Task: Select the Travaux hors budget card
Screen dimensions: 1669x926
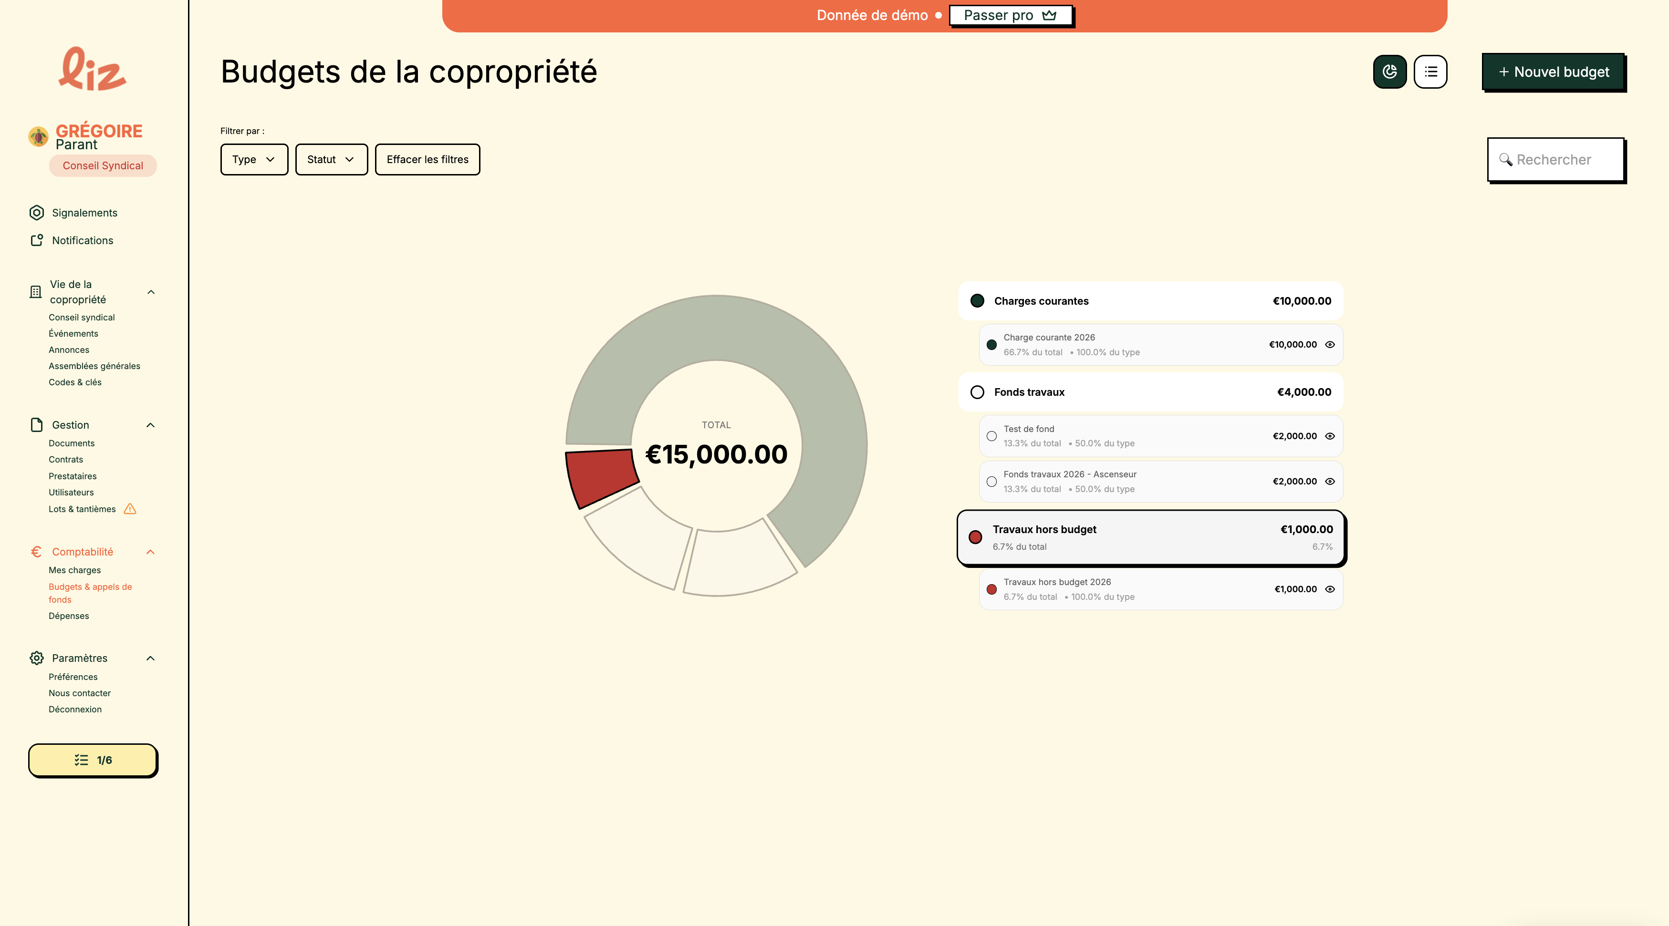Action: coord(1151,537)
